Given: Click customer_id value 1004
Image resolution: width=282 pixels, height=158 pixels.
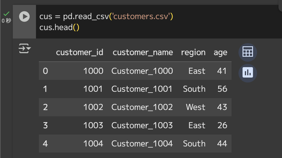Looking at the screenshot, I should pos(93,144).
